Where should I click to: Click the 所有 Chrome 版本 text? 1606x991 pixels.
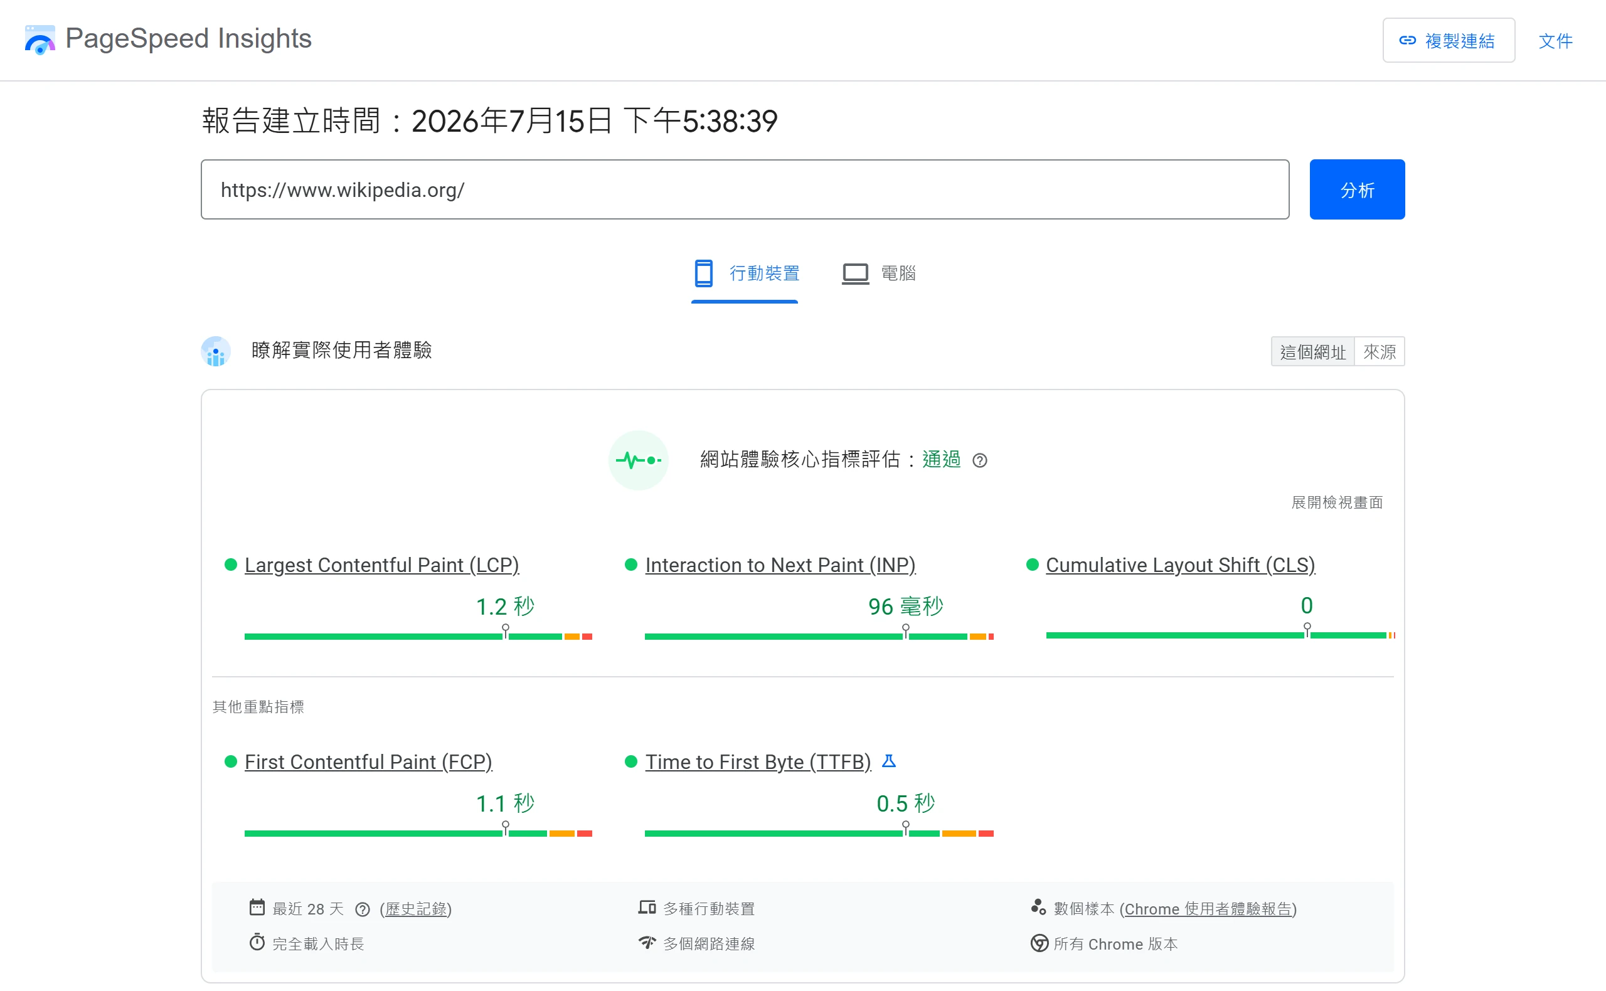pyautogui.click(x=1115, y=944)
